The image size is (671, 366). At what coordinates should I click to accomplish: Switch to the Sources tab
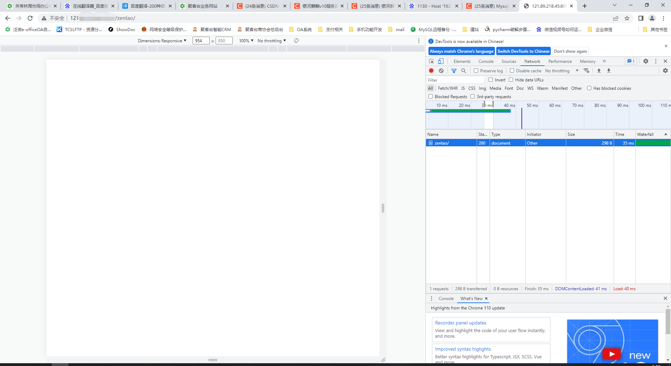508,61
